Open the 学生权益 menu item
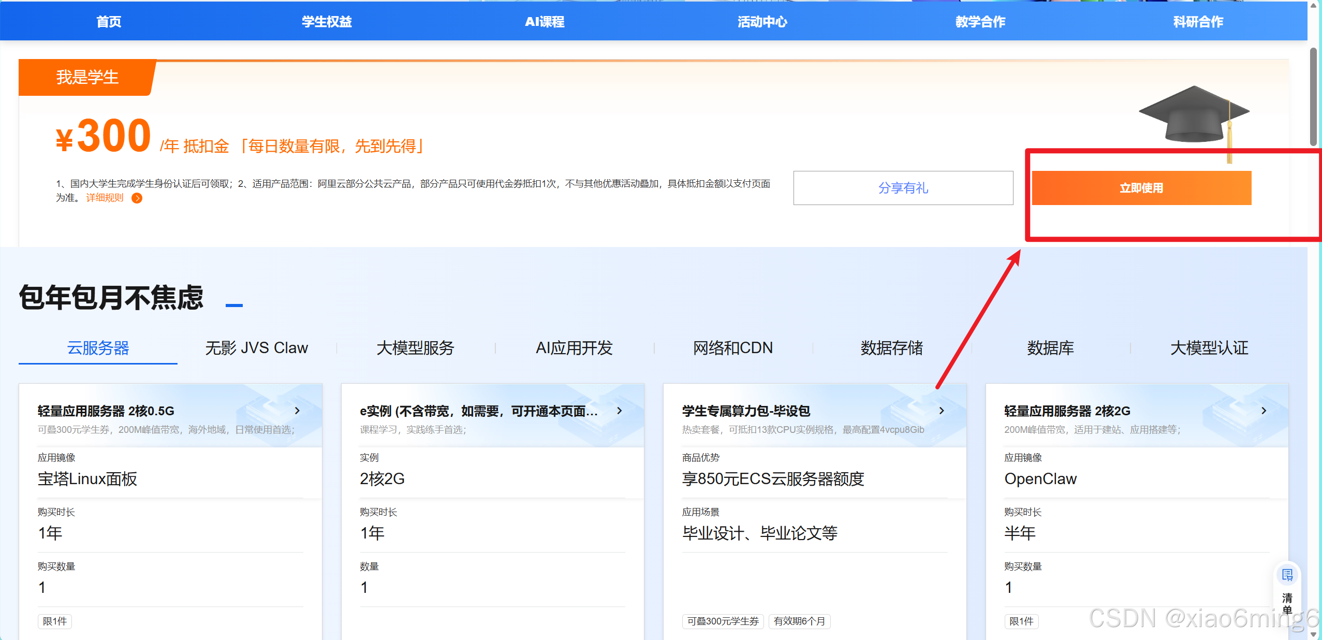 [x=327, y=22]
